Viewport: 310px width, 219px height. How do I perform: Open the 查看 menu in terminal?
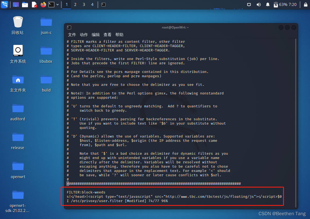(x=108, y=35)
